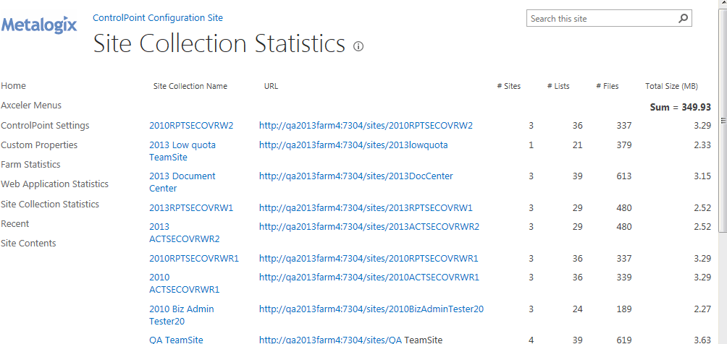Follow the 2013lowquota URL link
The width and height of the screenshot is (727, 344).
(353, 145)
